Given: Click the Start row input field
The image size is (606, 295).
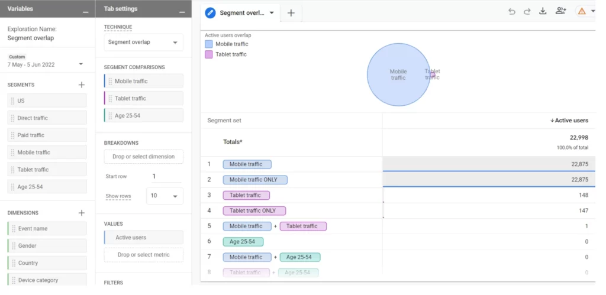Looking at the screenshot, I should pos(166,176).
